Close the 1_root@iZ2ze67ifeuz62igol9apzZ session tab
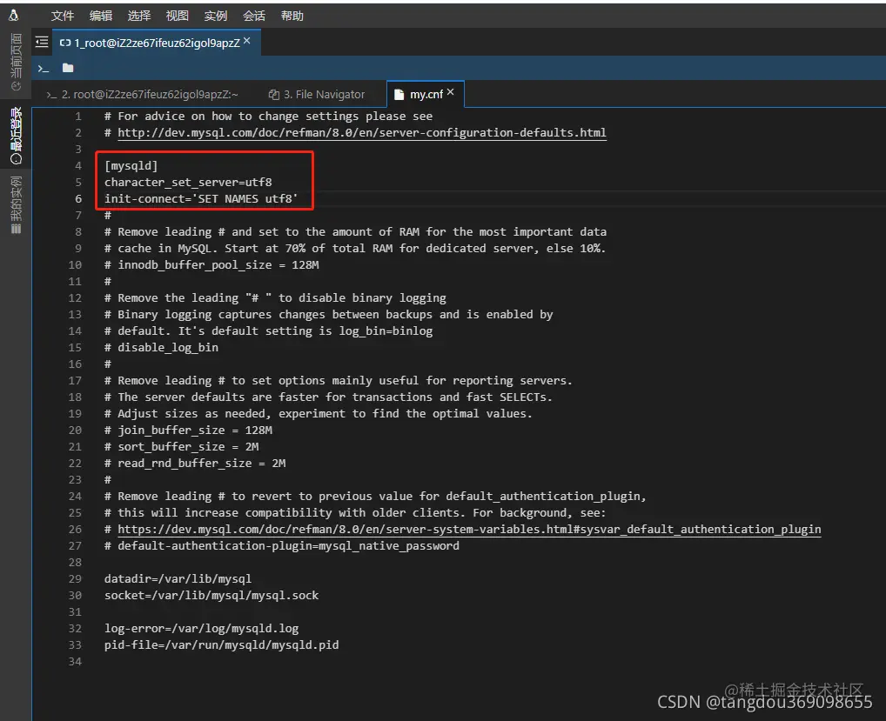This screenshot has height=721, width=886. [247, 41]
